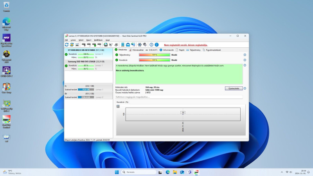Click Kondíció 100% gradient bar in overview
Screen dimensions: 313x176
click(x=155, y=60)
